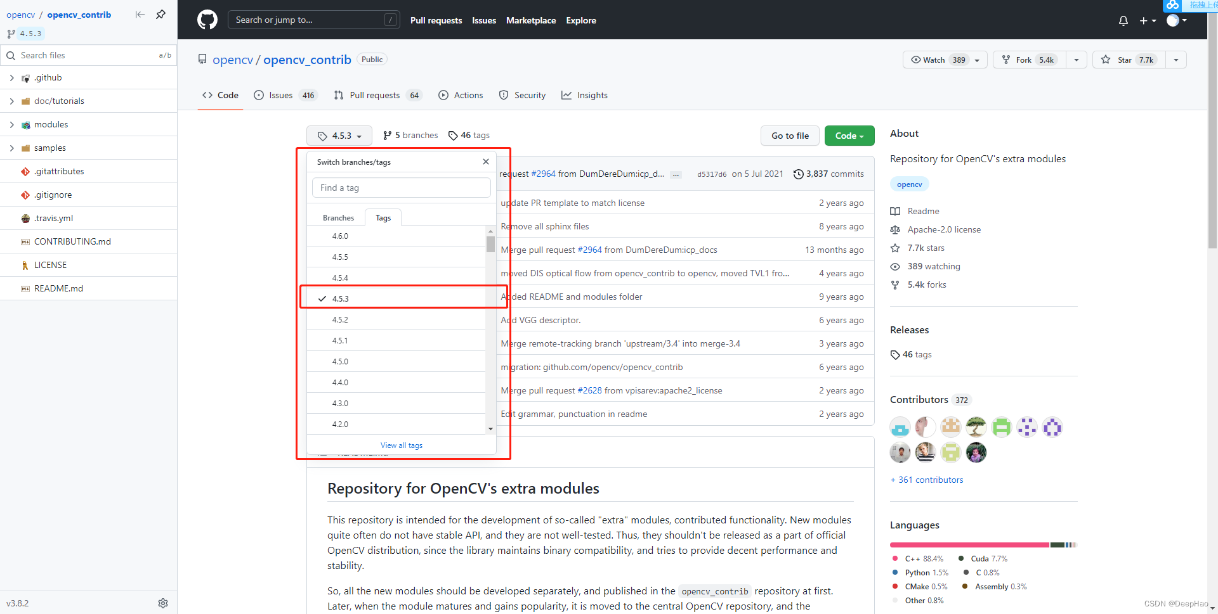Screen dimensions: 1218x614
Task: Select tag 4.5.5
Action: [396, 257]
